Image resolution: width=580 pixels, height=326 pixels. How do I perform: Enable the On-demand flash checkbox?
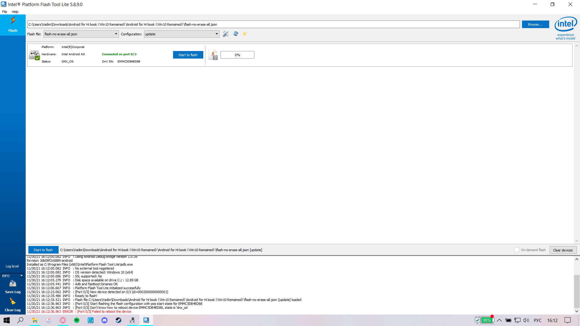pos(517,250)
